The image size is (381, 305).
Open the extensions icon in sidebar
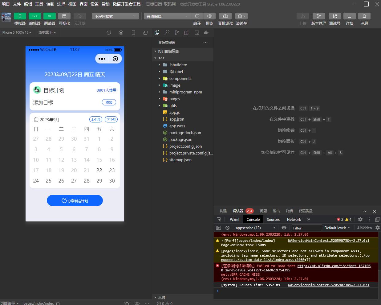(x=187, y=32)
